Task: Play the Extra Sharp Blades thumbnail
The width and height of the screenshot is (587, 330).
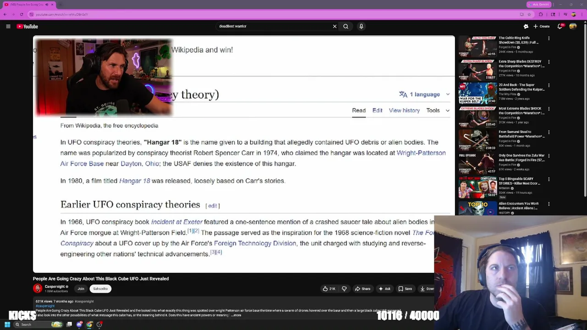Action: click(477, 70)
